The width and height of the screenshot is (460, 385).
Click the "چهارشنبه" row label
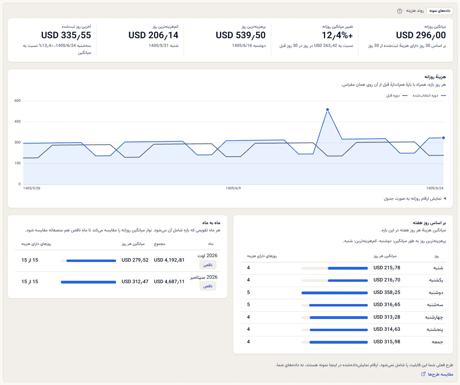434,317
